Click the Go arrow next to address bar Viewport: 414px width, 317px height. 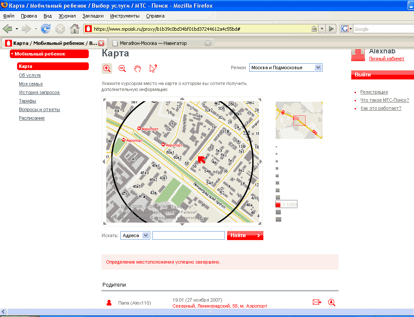(x=331, y=29)
